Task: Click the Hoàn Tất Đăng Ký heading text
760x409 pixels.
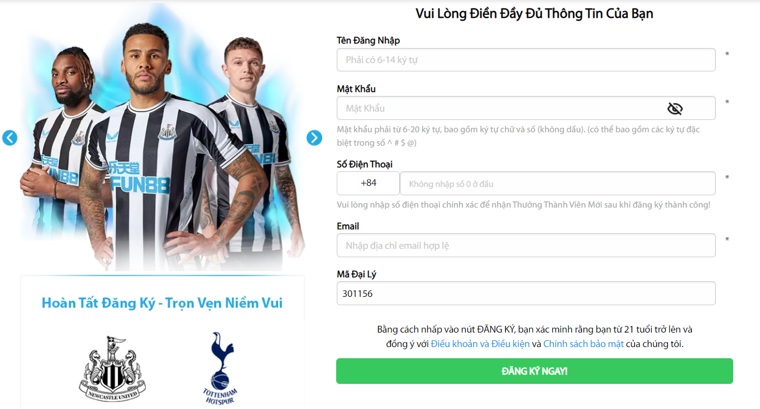Action: (162, 303)
